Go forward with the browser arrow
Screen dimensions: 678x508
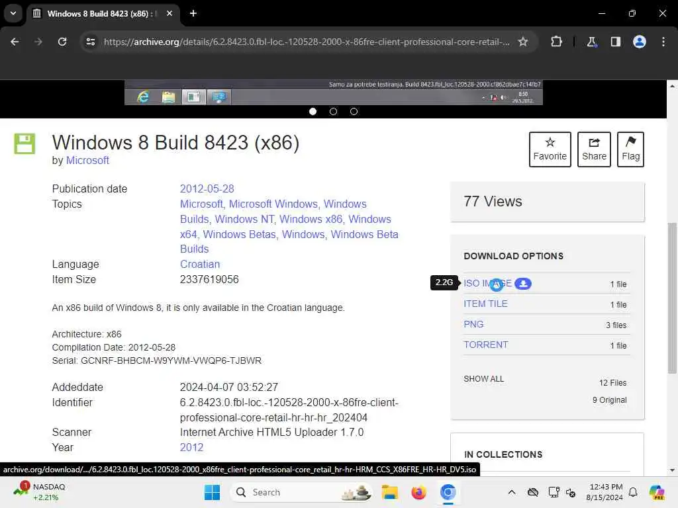click(x=38, y=42)
